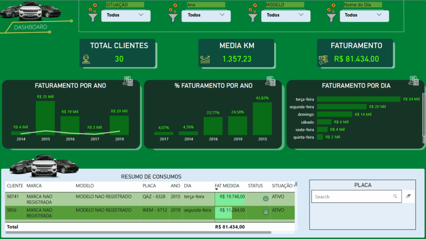
Task: Click the 1.357,23 Media KM value
Action: click(x=237, y=59)
